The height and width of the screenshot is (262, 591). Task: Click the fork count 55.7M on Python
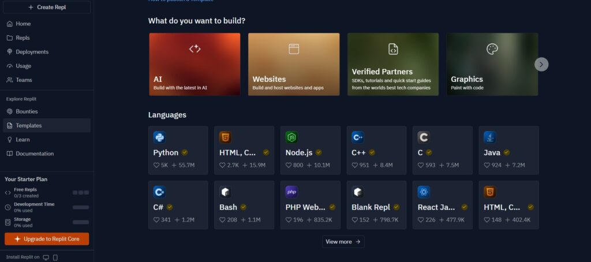(183, 165)
